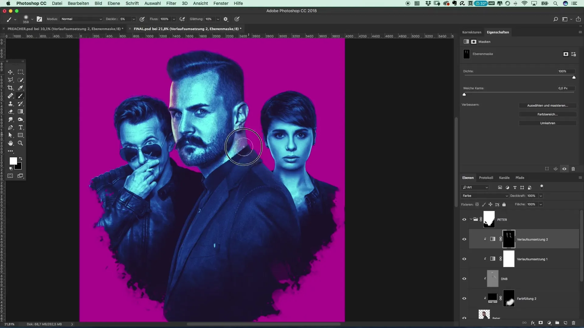Image resolution: width=584 pixels, height=328 pixels.
Task: Select the Healing Brush bandage tool
Action: click(10, 96)
